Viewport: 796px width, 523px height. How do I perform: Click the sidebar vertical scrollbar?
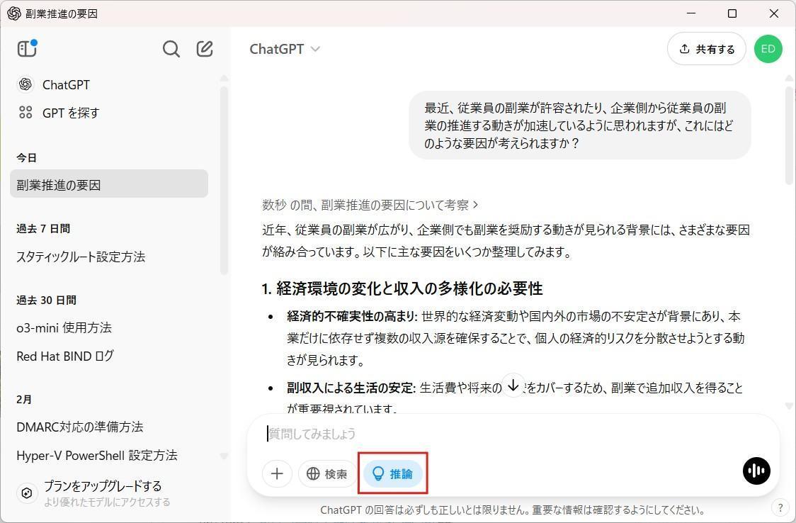pos(224,180)
